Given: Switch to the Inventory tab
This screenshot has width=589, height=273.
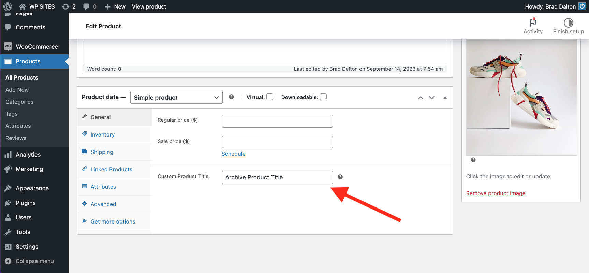Looking at the screenshot, I should [102, 134].
